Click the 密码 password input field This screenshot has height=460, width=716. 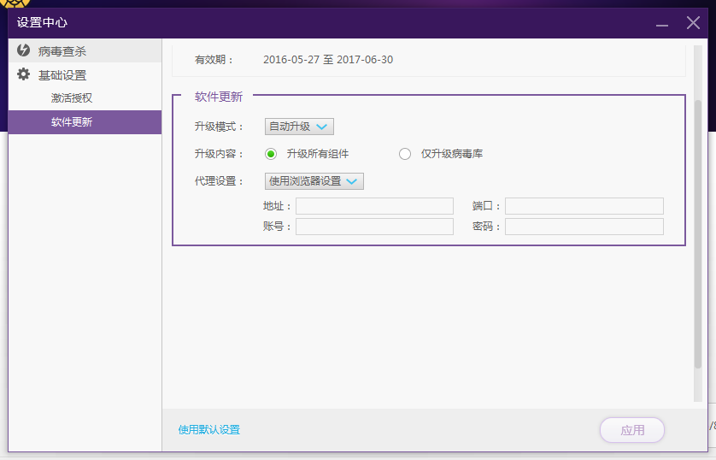[x=584, y=227]
